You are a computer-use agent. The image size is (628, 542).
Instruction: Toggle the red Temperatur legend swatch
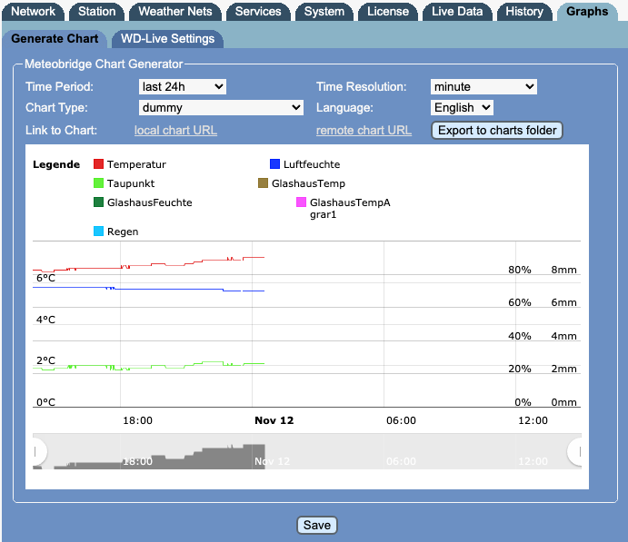click(x=99, y=164)
